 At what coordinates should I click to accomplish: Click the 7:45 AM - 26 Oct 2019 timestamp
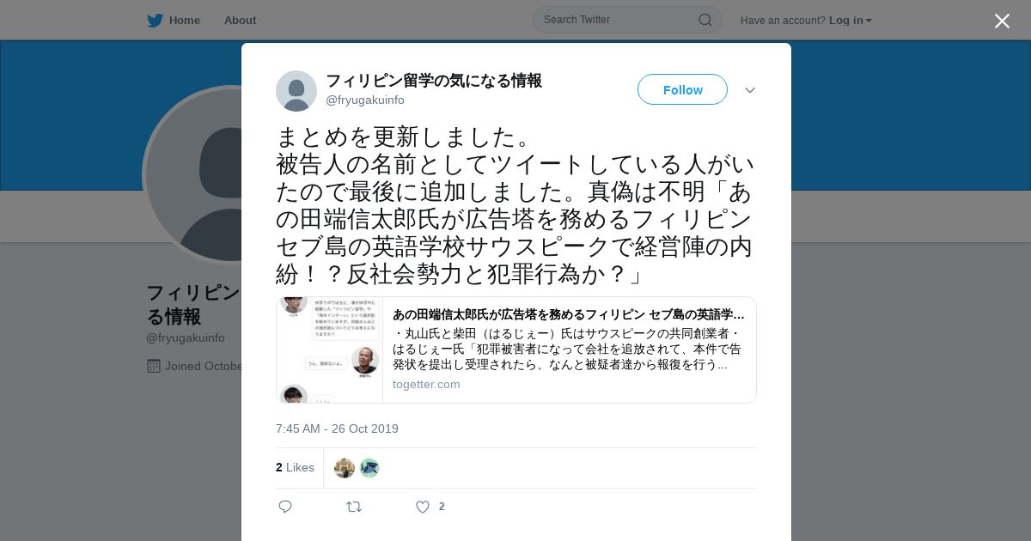point(337,429)
